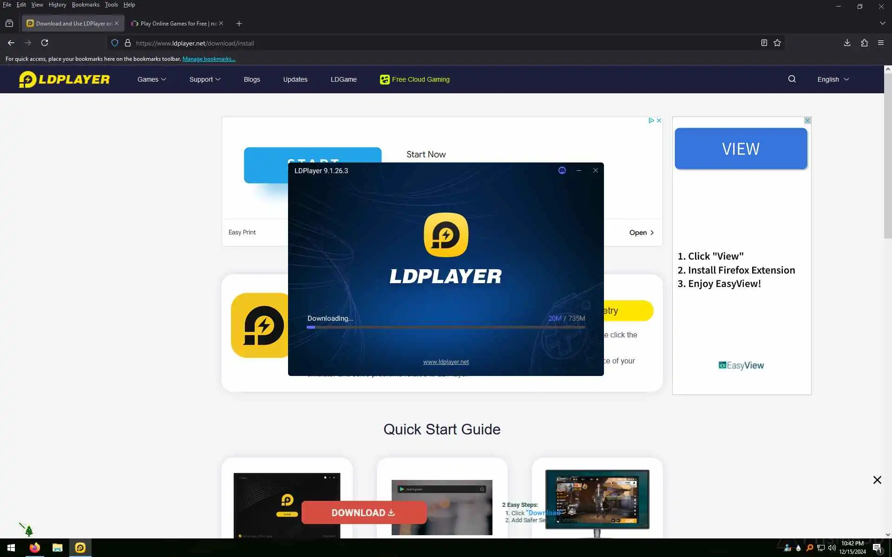Click the tracking protection shield icon
892x557 pixels.
115,43
